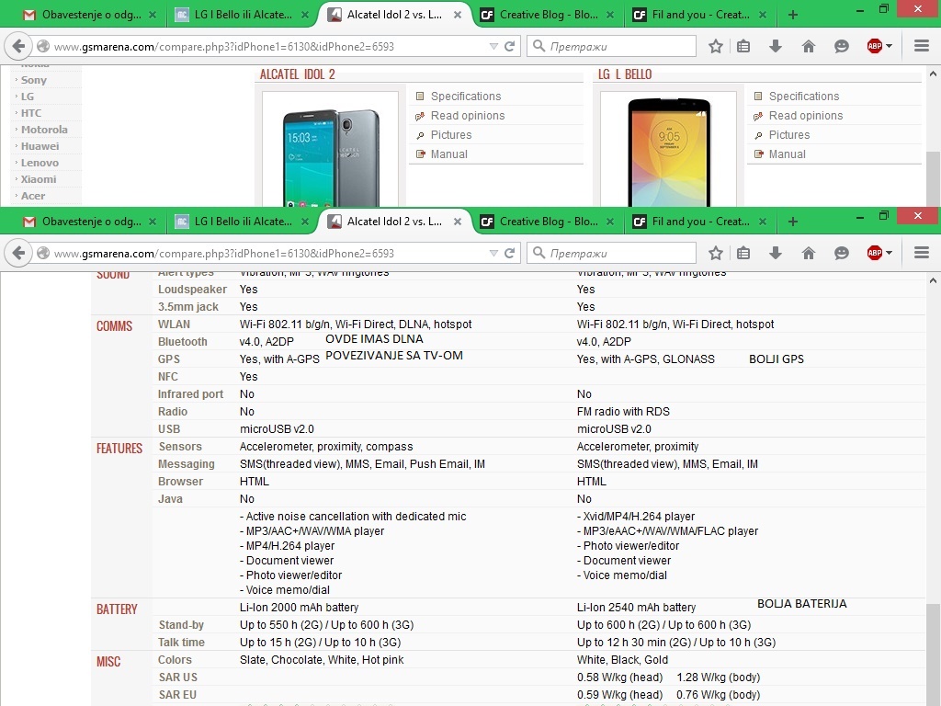
Task: Open the chat smiley icon in the upper window
Action: point(842,46)
